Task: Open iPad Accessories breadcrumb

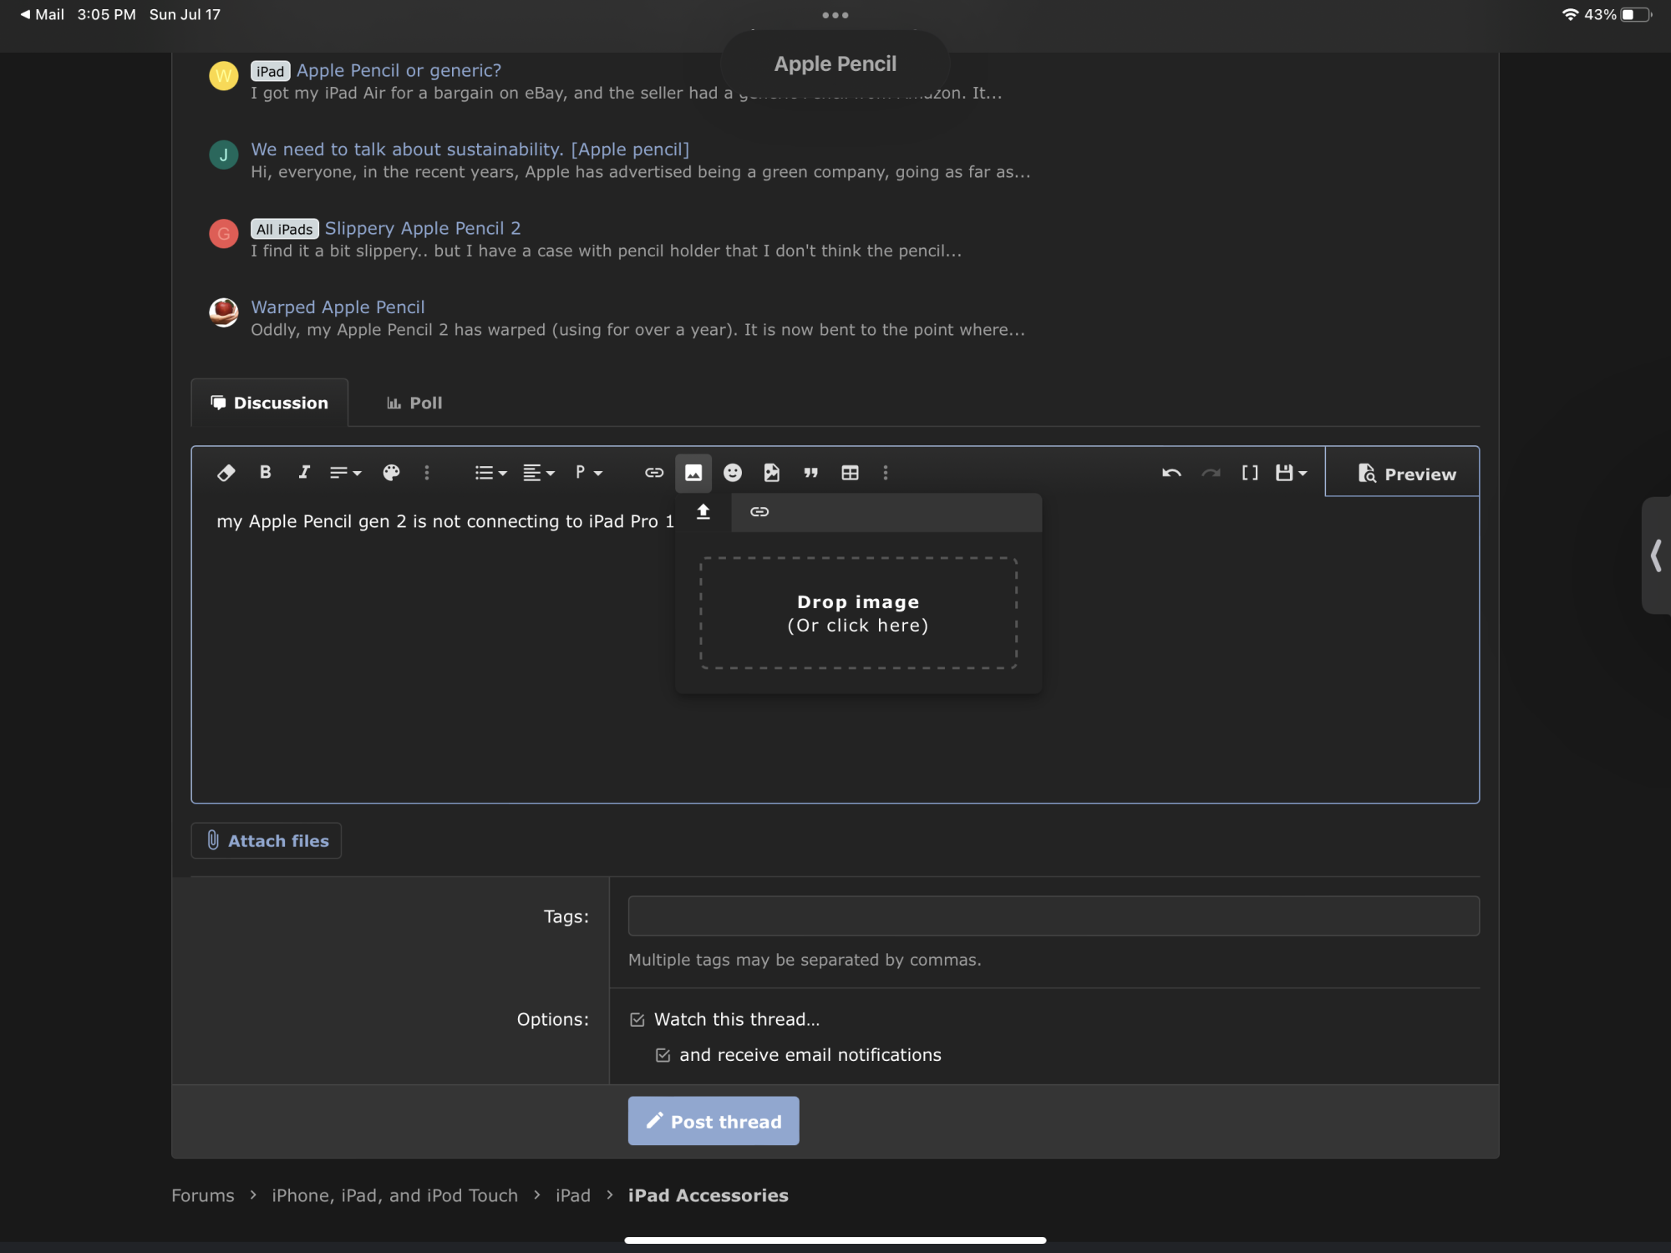Action: pyautogui.click(x=709, y=1195)
